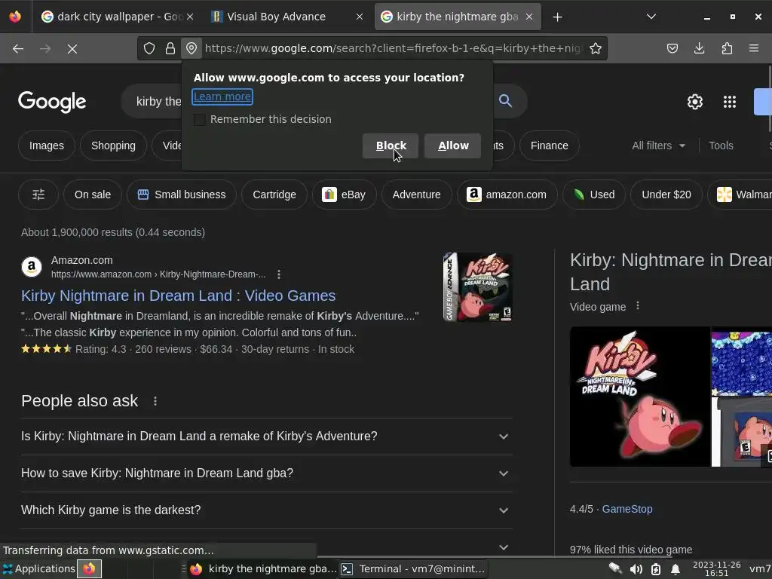Stop loading the page
Viewport: 772px width, 579px height.
(x=72, y=48)
